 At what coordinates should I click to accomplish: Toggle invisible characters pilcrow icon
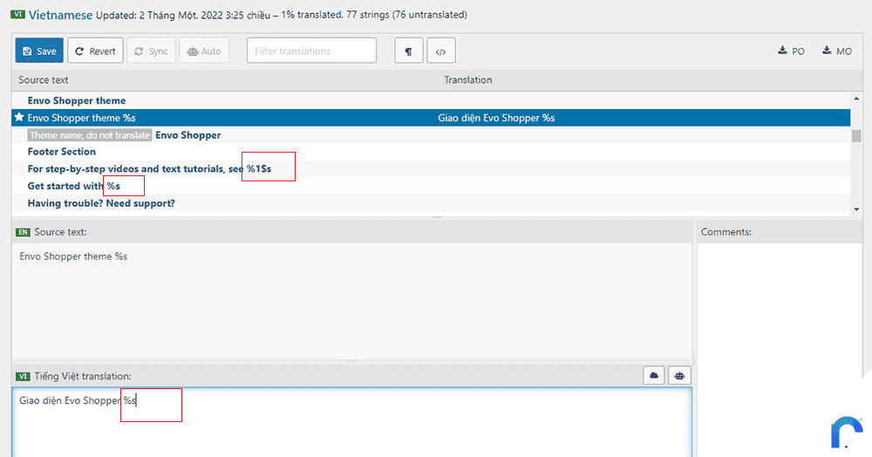point(409,51)
